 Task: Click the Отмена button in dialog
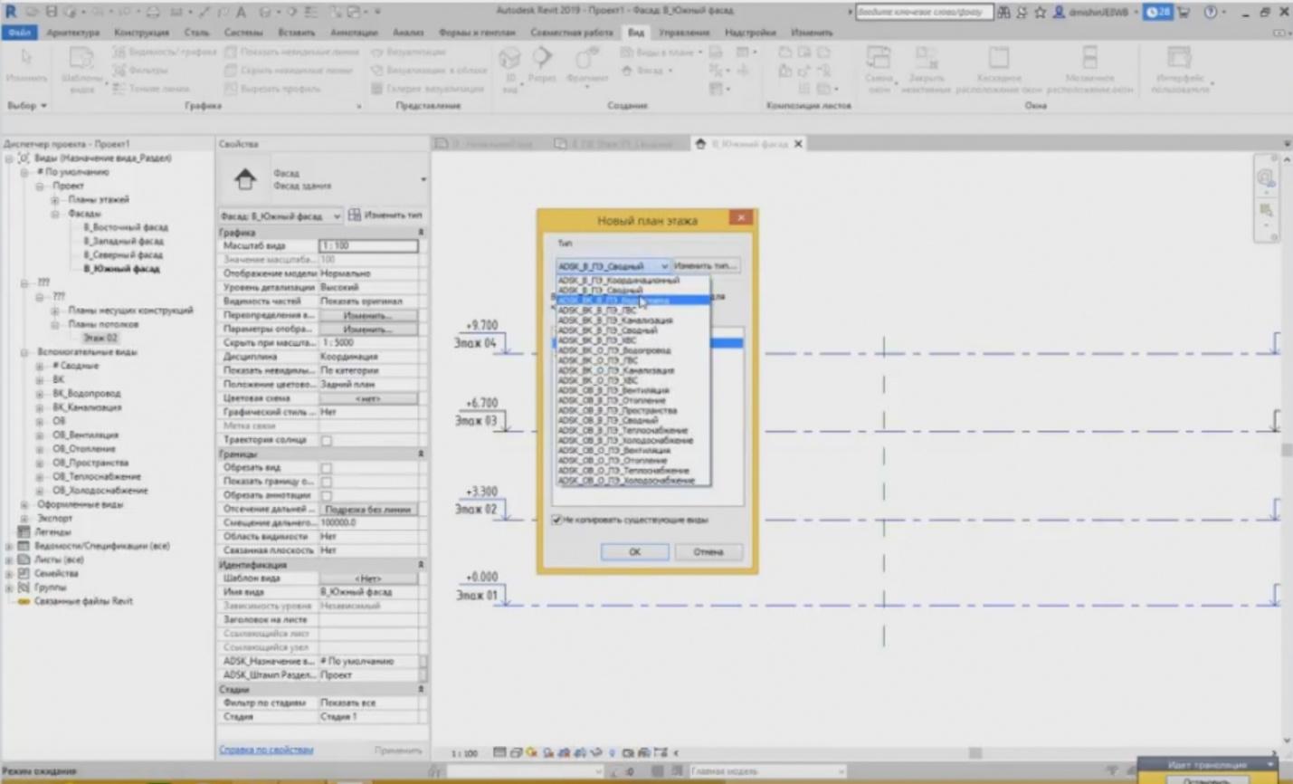(708, 551)
